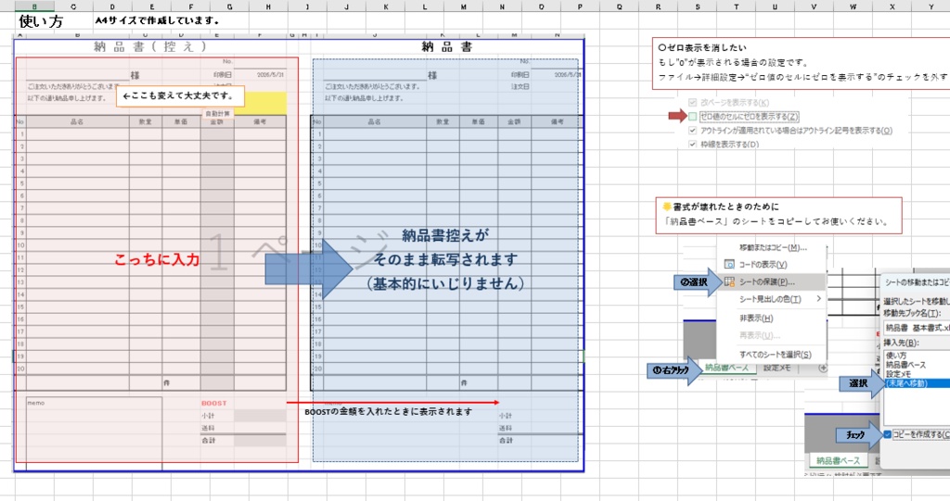Select worksheet column V header
The width and height of the screenshot is (950, 501).
click(x=814, y=6)
